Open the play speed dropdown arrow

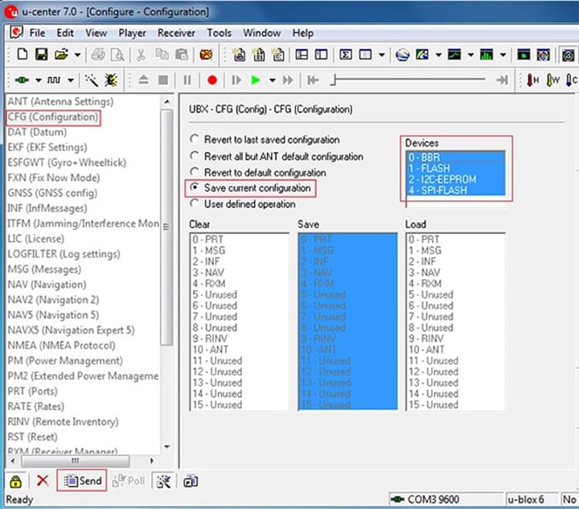[272, 80]
